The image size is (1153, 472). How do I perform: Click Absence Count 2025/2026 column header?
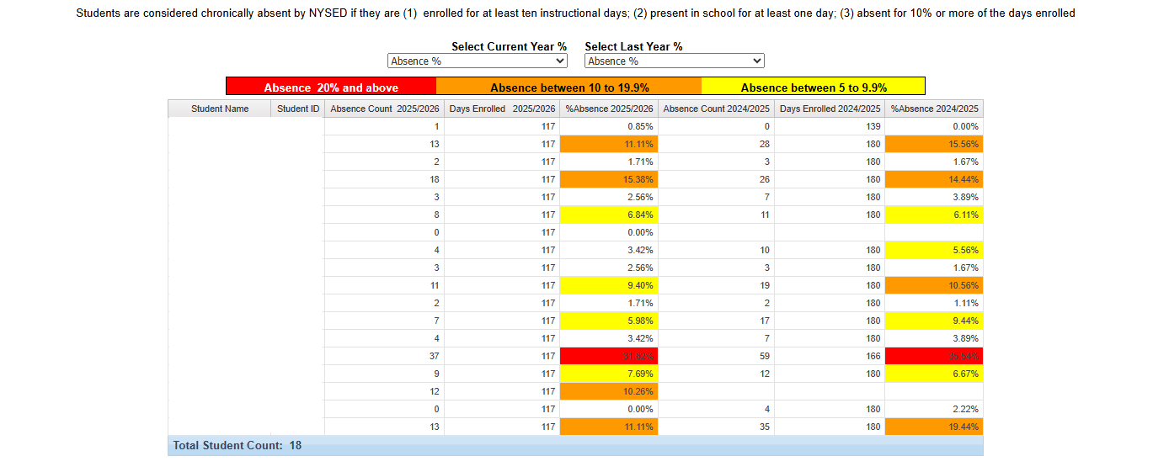pos(384,109)
